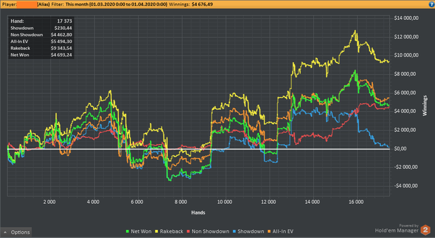Click the Hold'em Manager 2 logo badge
Viewport: 435px width, 238px height.
[x=425, y=230]
